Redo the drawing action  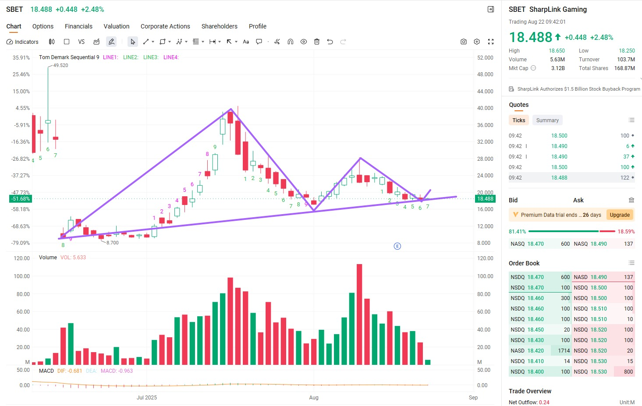coord(343,42)
